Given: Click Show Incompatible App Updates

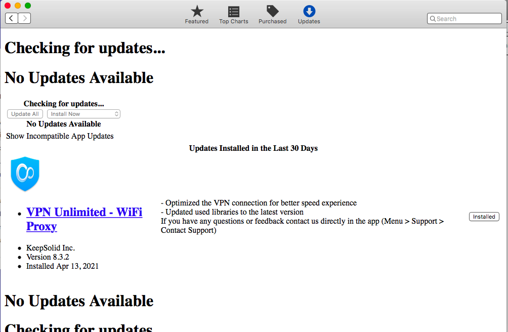Looking at the screenshot, I should tap(60, 136).
